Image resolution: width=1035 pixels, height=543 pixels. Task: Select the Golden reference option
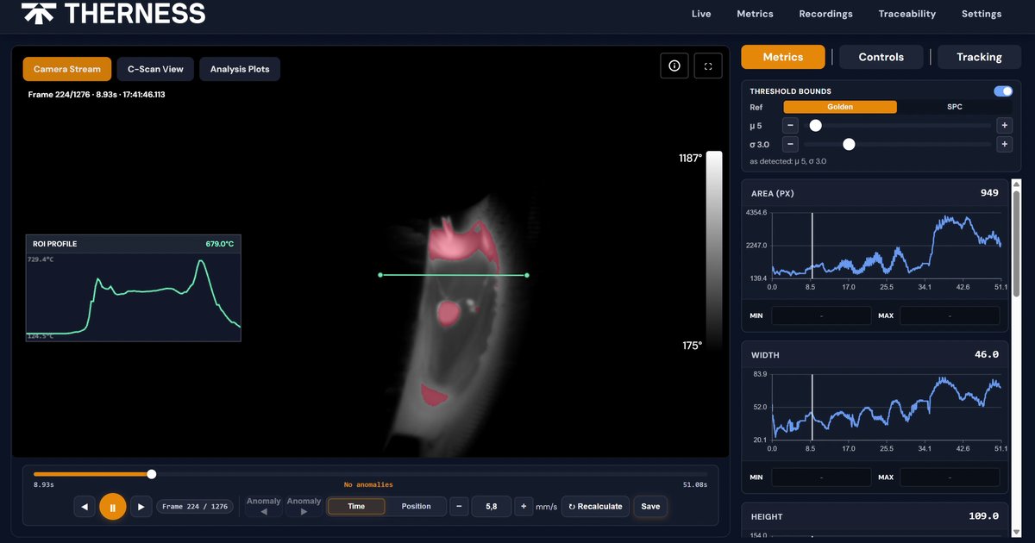840,107
